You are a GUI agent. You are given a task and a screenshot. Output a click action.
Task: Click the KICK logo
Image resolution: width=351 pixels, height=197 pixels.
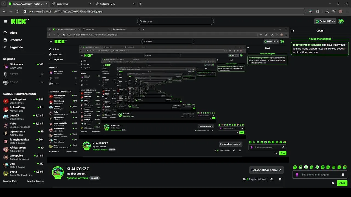(20, 21)
